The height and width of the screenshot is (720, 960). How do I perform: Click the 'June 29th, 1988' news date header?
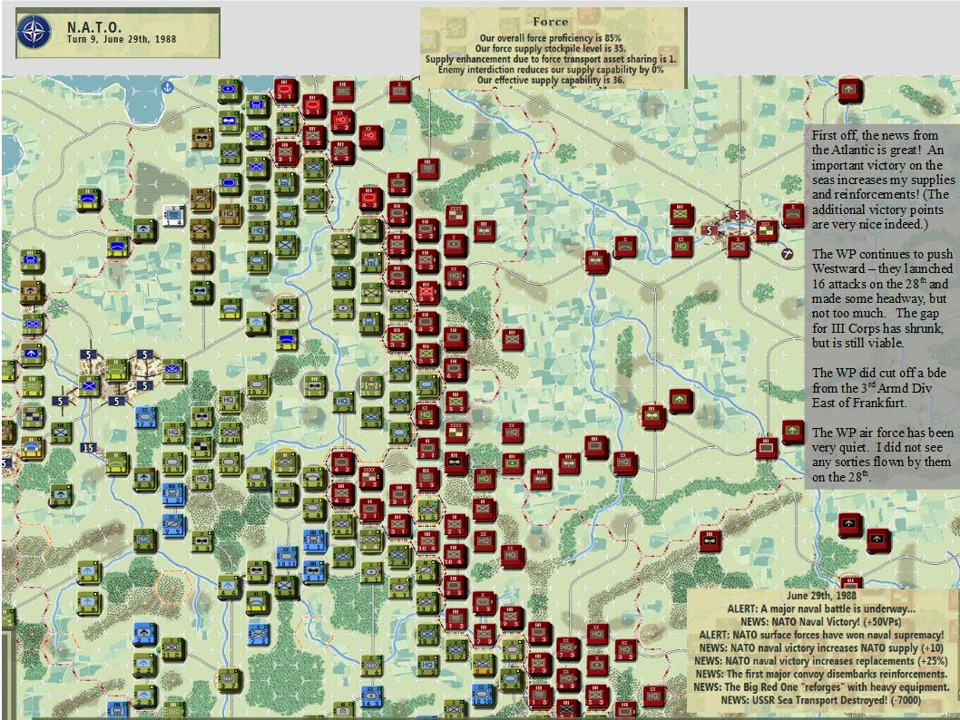click(822, 596)
